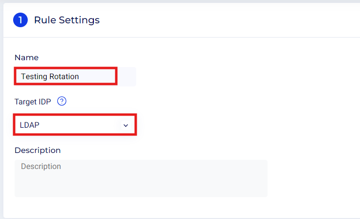360x219 pixels.
Task: Place cursor after the word "Rotation" in Name
Action: 80,76
